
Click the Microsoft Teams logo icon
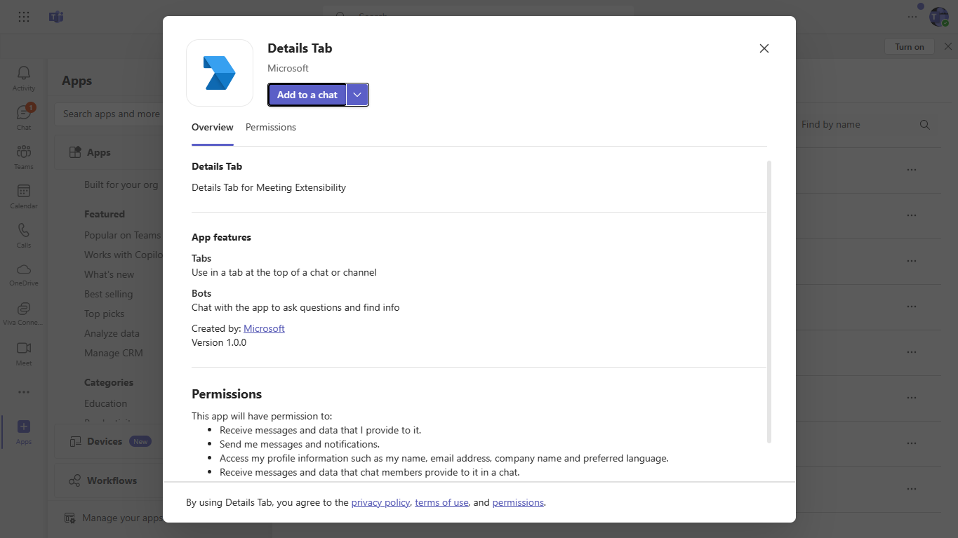point(56,17)
